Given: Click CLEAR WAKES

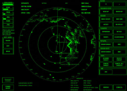Looking at the screenshot, I should [x=119, y=37].
